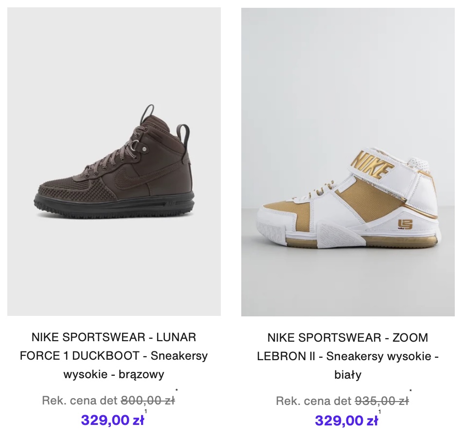Image resolution: width=466 pixels, height=440 pixels.
Task: Click the NIKE SPORTSWEAR - LUNAR FORCE 1 DUCKBOOT title
Action: (x=114, y=356)
